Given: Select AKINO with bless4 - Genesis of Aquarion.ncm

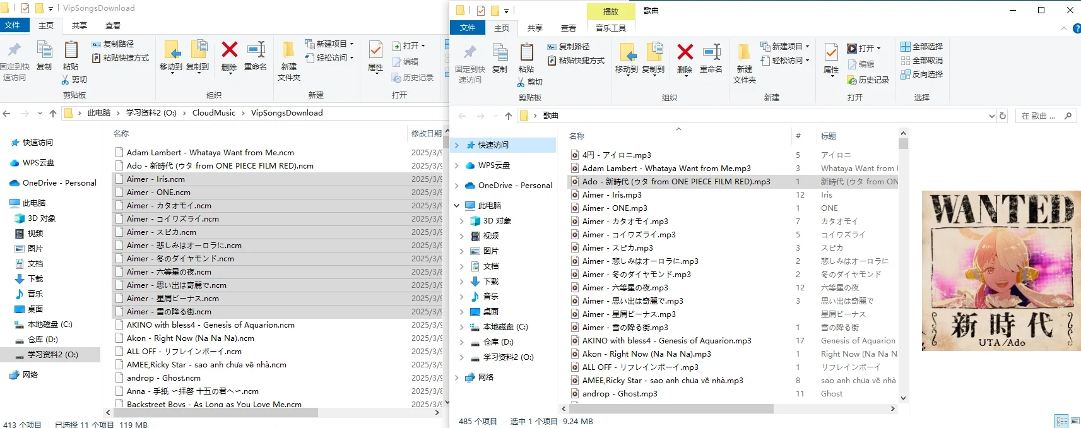Looking at the screenshot, I should pos(210,325).
